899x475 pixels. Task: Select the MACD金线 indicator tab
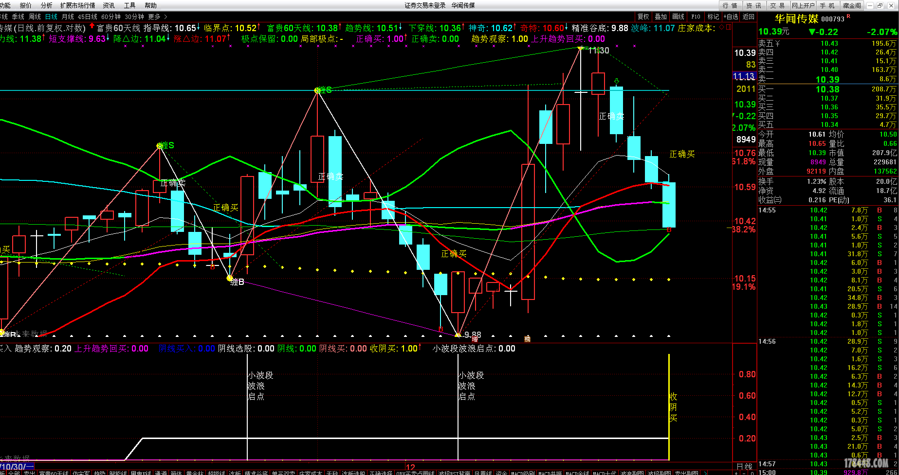click(577, 472)
